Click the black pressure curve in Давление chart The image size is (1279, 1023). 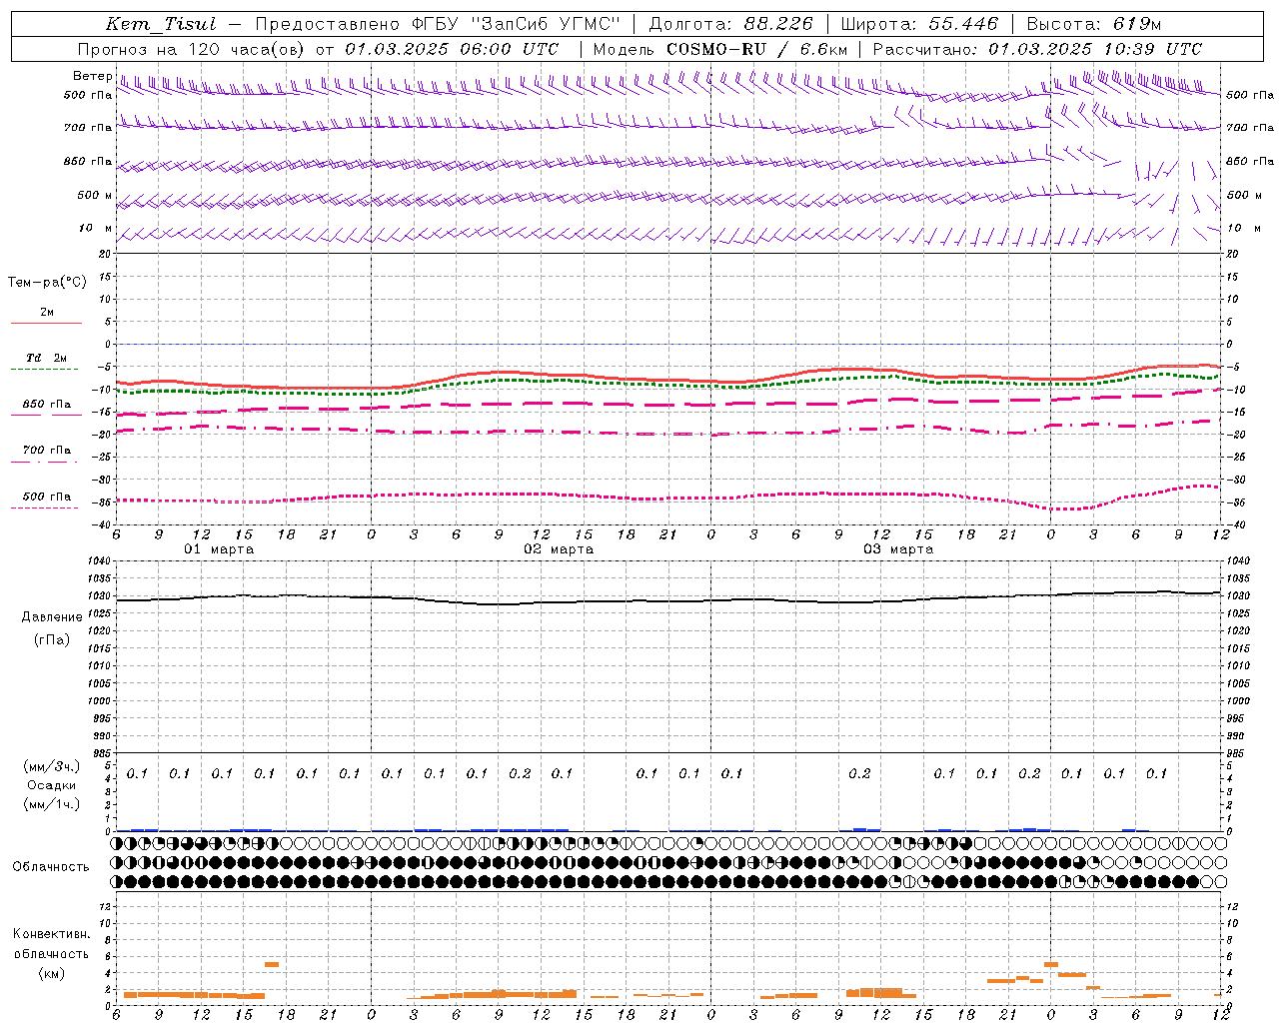669,600
